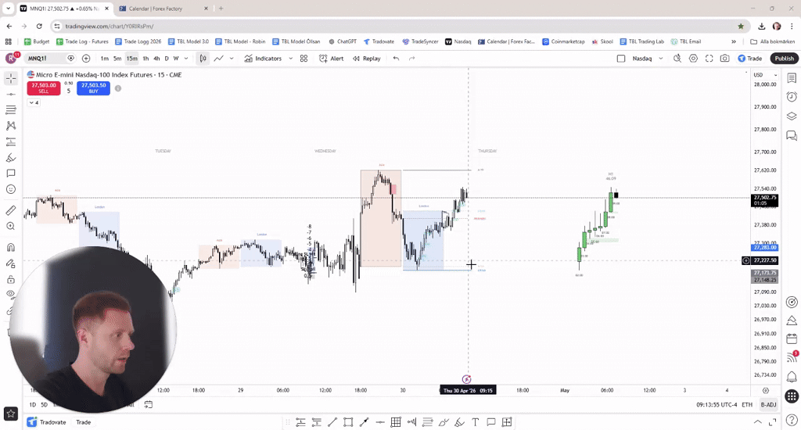The height and width of the screenshot is (430, 801).
Task: Open the Trade Logg 2026 bookmark
Action: point(138,42)
